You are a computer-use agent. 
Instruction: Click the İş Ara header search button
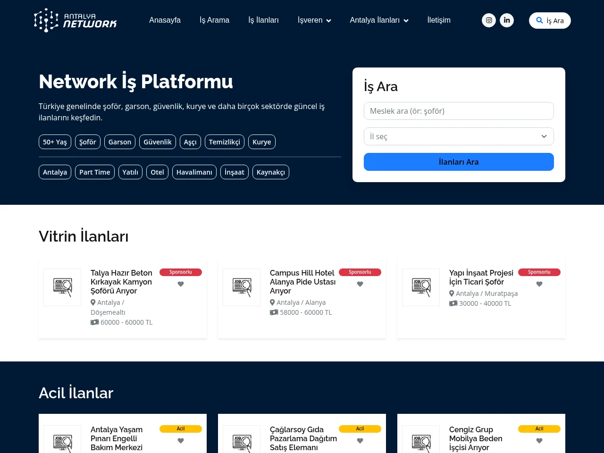tap(550, 20)
